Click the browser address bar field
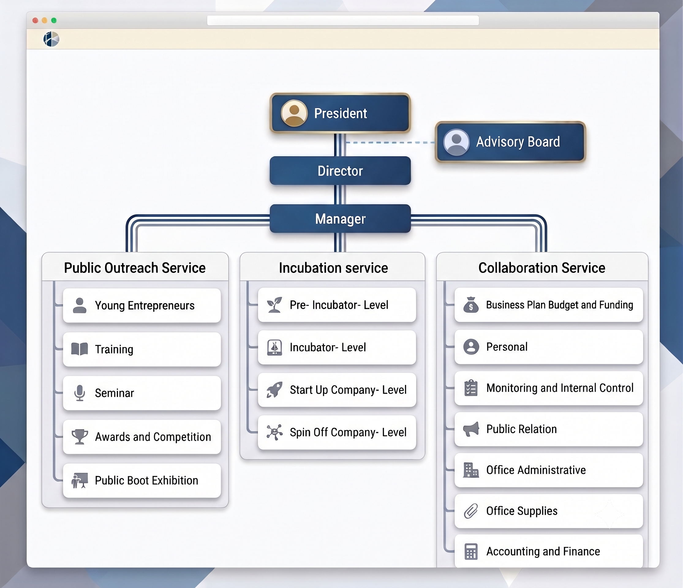The image size is (683, 588). (343, 21)
